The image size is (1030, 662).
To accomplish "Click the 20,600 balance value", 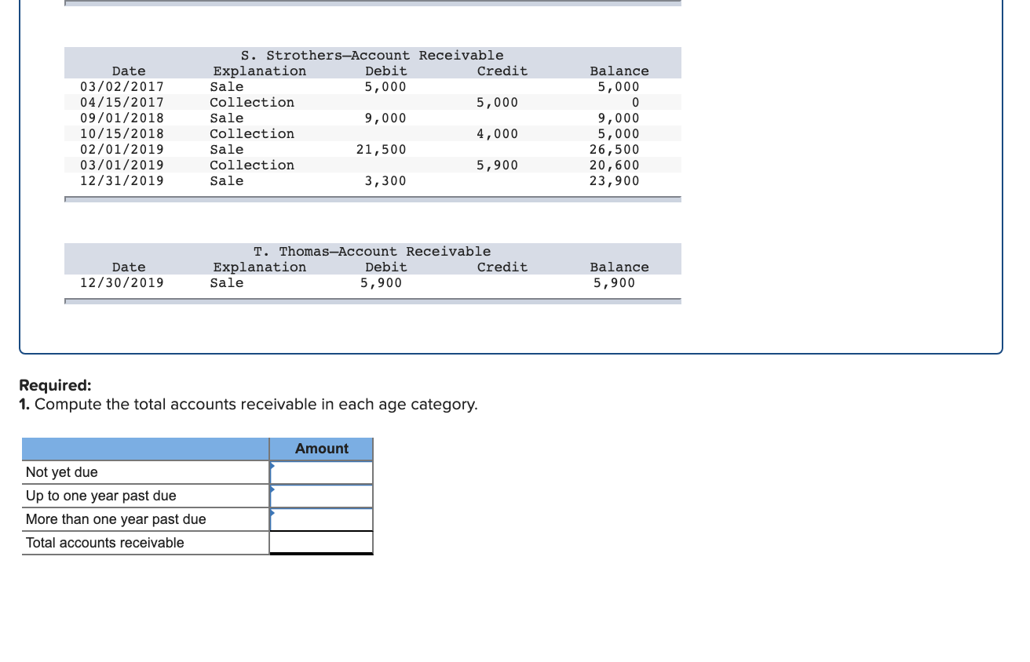I will (x=615, y=165).
